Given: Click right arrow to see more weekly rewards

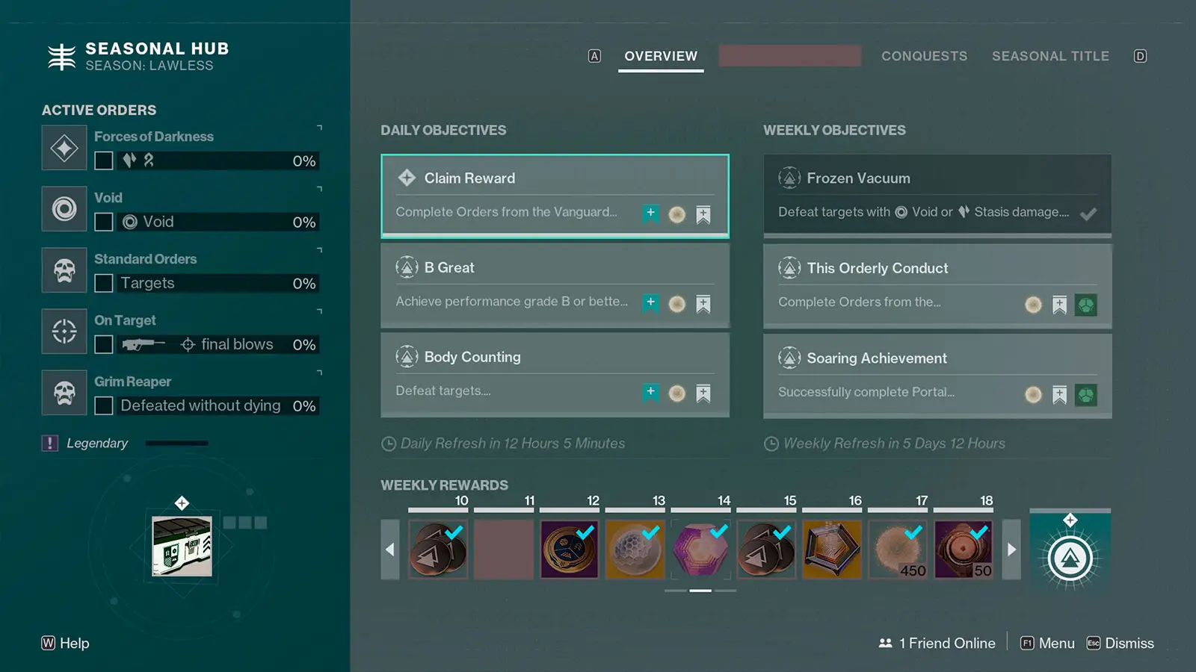Looking at the screenshot, I should click(1011, 549).
